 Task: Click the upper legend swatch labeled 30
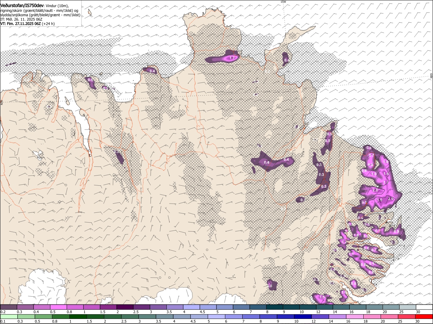click(x=424, y=307)
